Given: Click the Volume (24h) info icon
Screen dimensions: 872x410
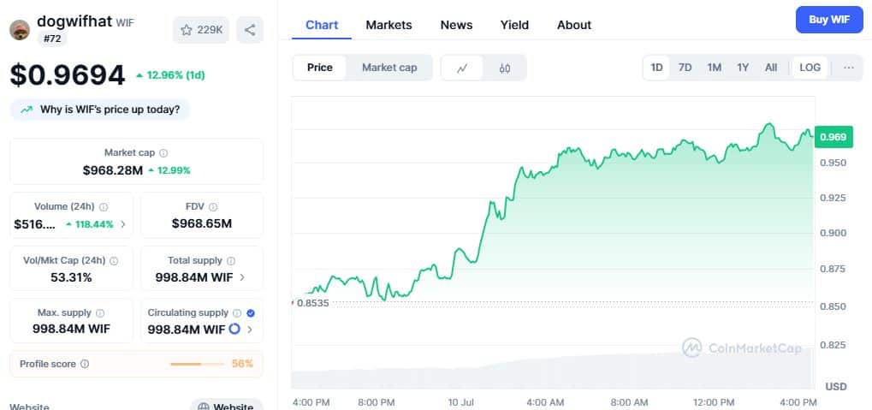Looking at the screenshot, I should 104,207.
